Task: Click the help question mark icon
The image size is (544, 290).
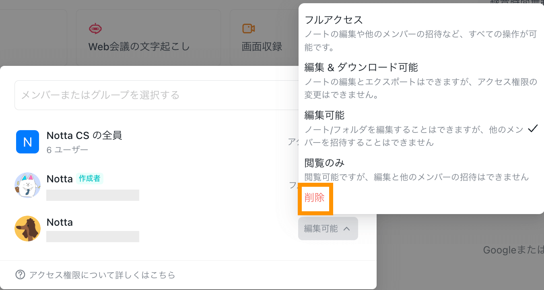Action: pyautogui.click(x=20, y=275)
